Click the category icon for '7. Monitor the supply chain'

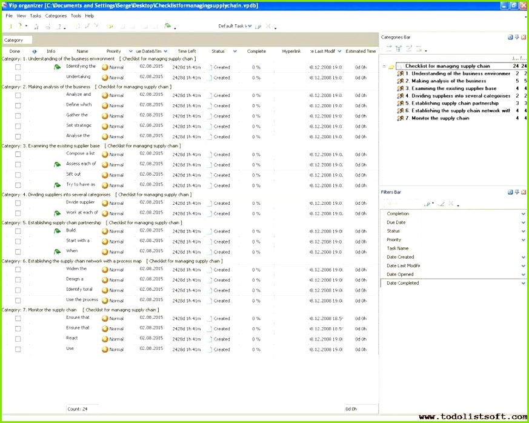coord(400,118)
